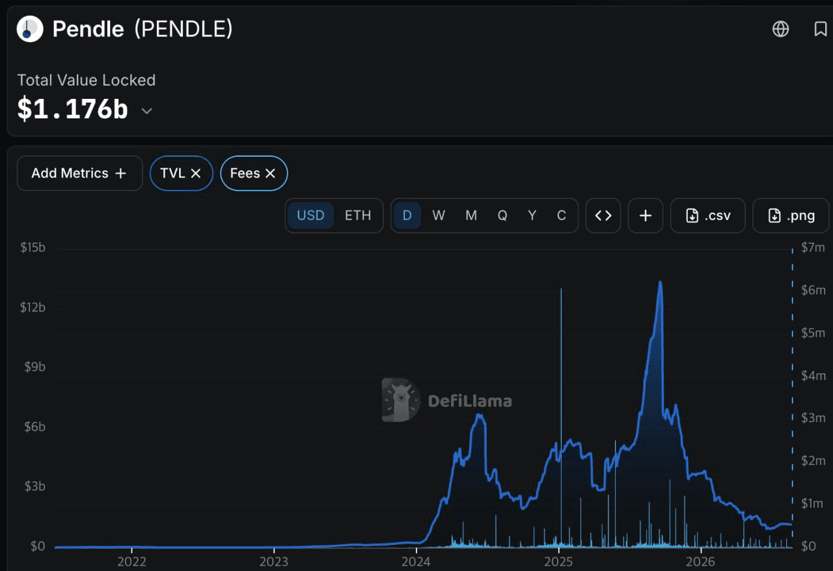Click the 2025 fees spike on chart
This screenshot has height=571, width=833.
(561, 416)
